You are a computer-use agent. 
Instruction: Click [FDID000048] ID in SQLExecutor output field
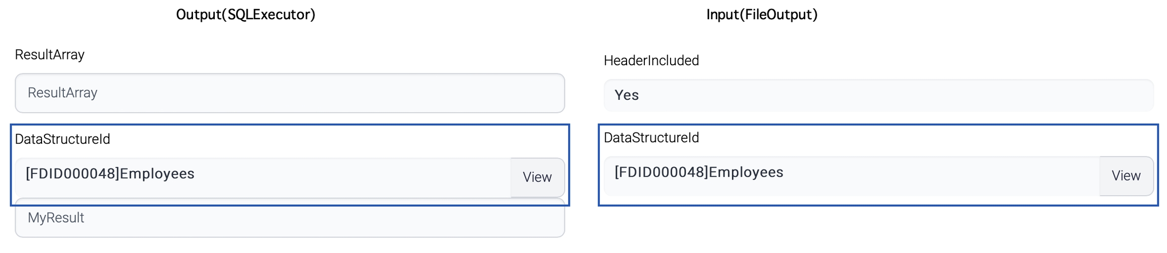pyautogui.click(x=72, y=174)
